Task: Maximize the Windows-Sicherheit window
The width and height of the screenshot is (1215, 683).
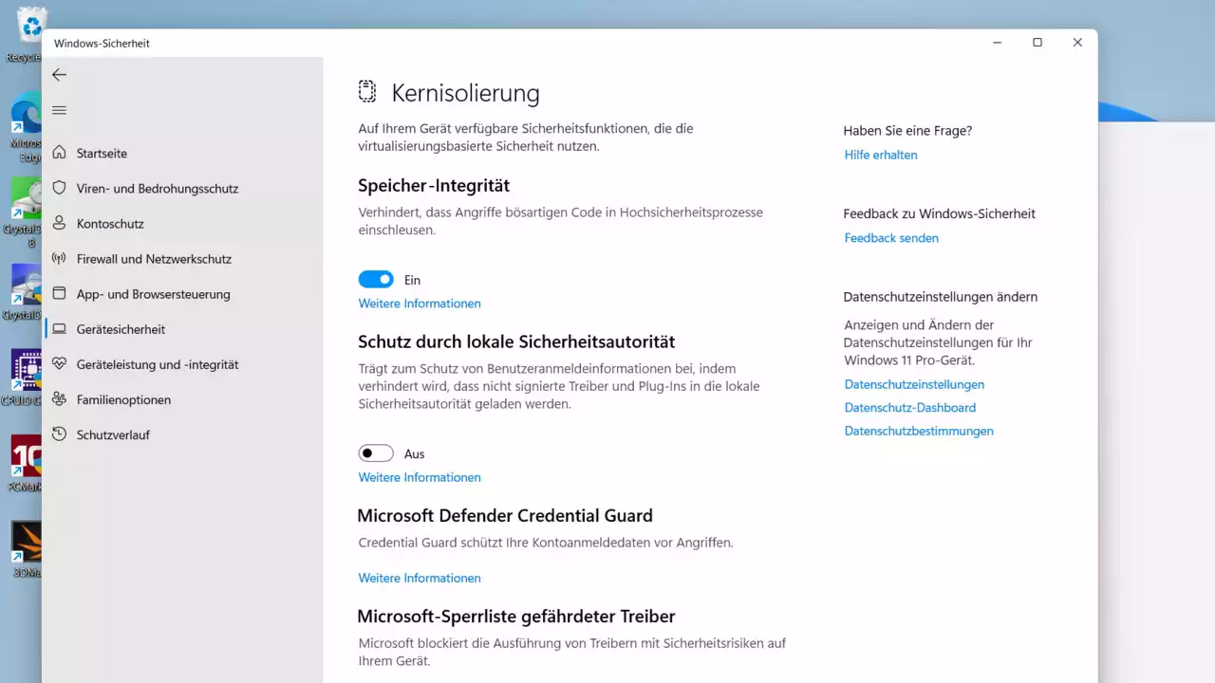Action: [1037, 43]
